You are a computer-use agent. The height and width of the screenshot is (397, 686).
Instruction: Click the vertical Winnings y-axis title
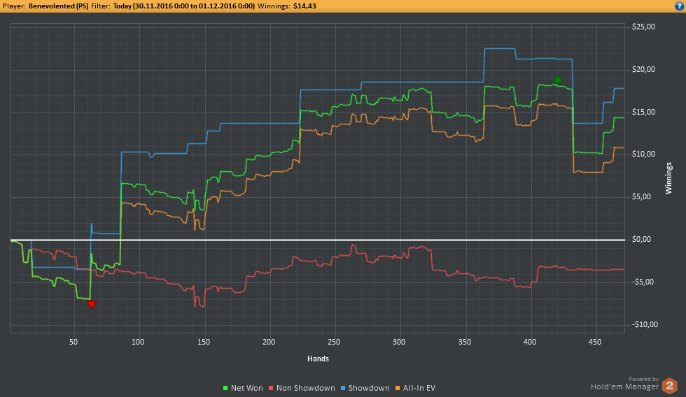(668, 178)
